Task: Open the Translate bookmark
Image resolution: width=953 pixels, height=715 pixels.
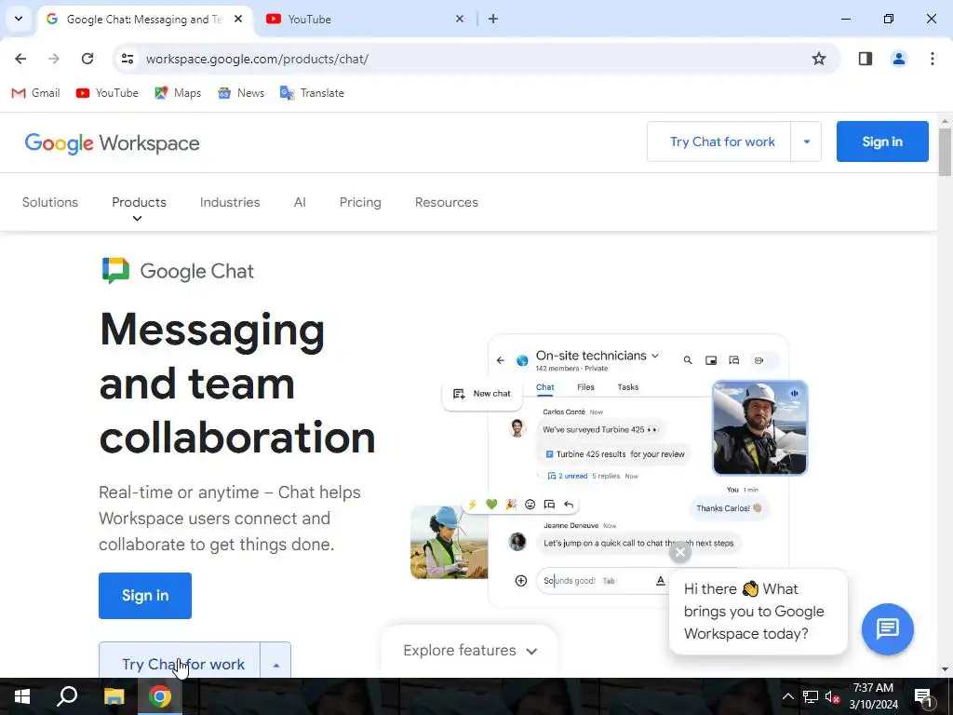Action: [312, 93]
